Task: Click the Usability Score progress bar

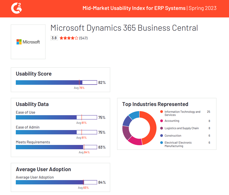Action: (x=56, y=82)
